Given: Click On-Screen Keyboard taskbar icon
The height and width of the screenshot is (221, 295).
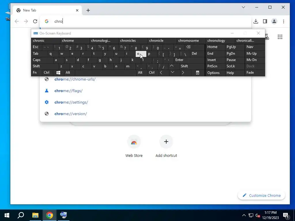Looking at the screenshot, I should [63, 215].
